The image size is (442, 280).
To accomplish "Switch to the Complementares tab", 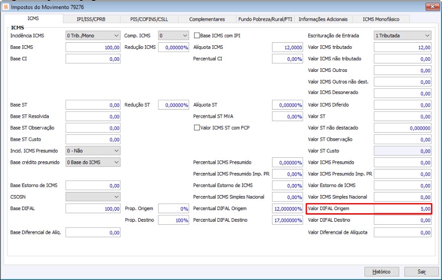I will [207, 19].
